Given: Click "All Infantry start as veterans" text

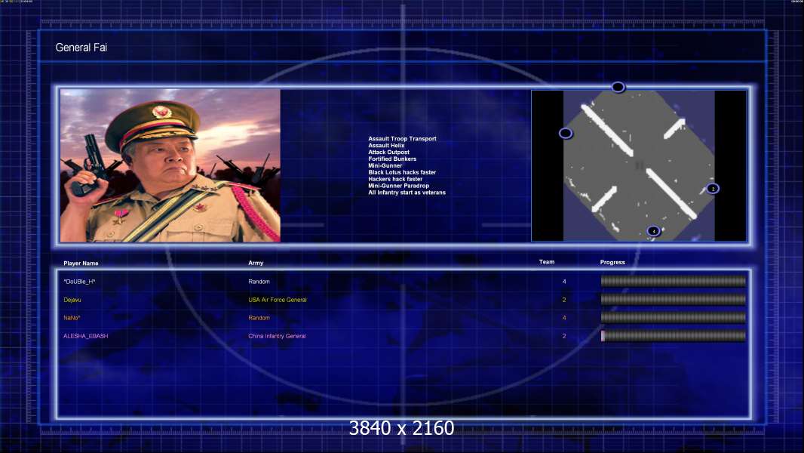Looking at the screenshot, I should point(407,193).
